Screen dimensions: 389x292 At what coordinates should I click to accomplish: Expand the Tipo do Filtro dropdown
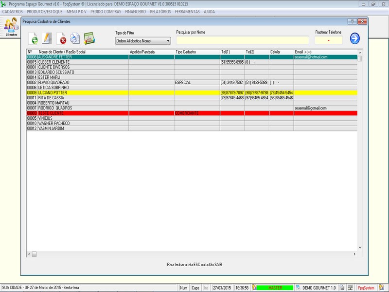168,41
